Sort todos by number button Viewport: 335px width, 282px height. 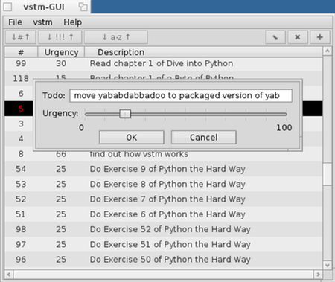[x=21, y=37]
